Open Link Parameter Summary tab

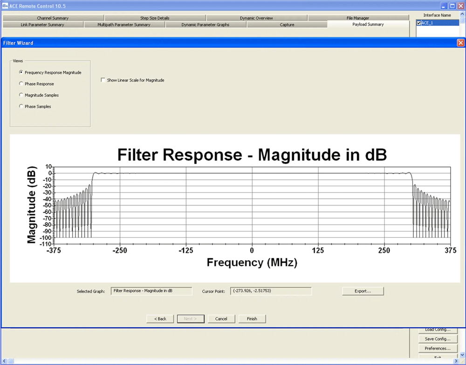[x=42, y=25]
